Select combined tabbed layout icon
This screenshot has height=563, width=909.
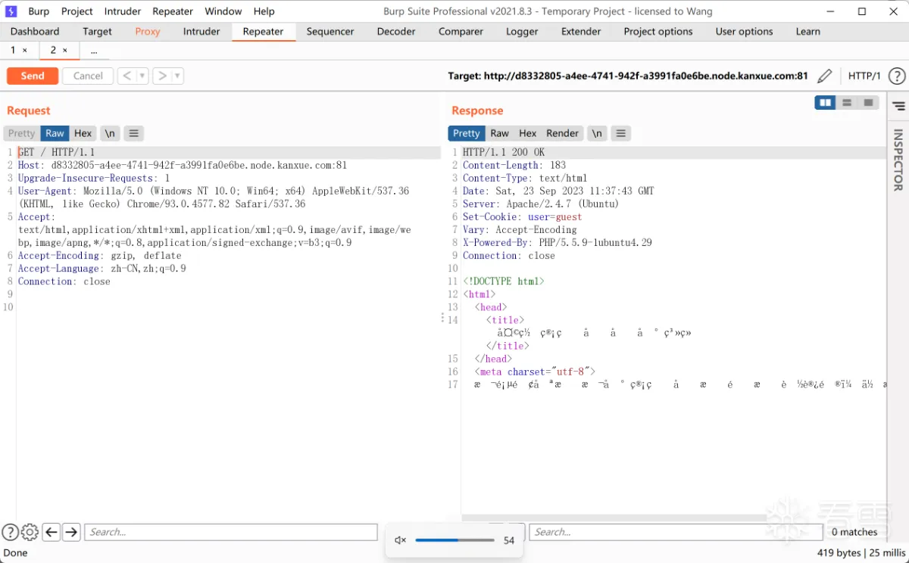tap(868, 102)
